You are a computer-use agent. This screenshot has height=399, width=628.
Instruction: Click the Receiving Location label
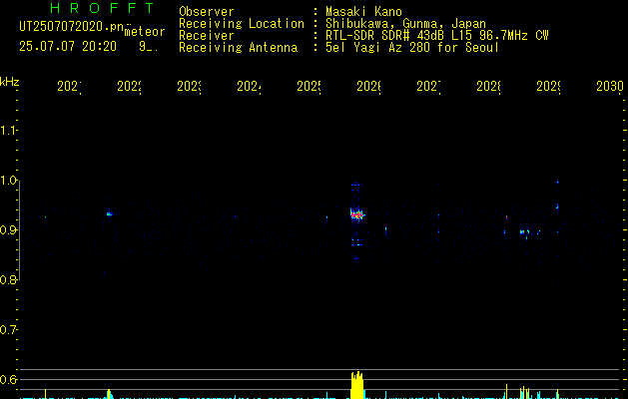pyautogui.click(x=242, y=24)
